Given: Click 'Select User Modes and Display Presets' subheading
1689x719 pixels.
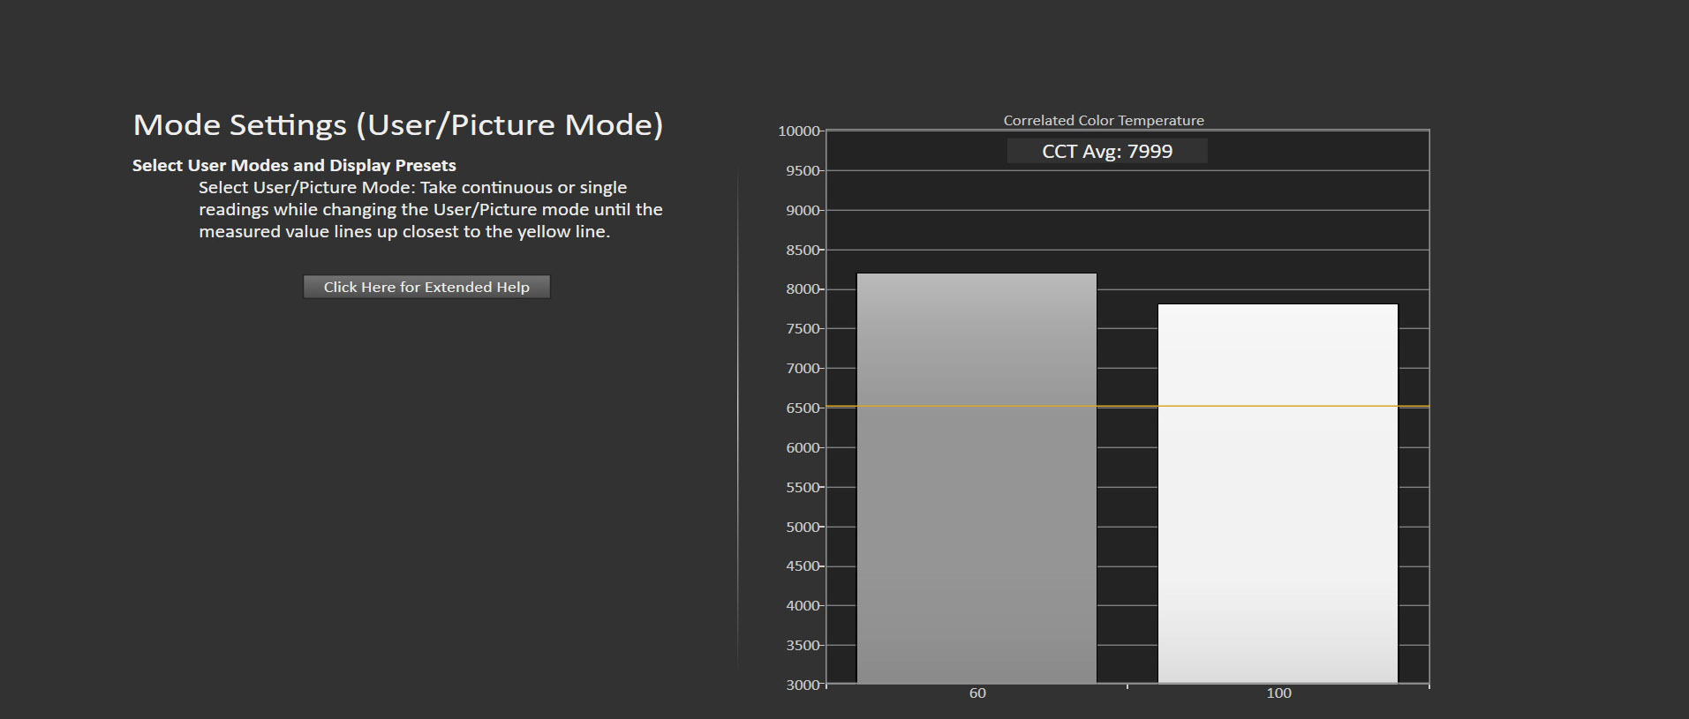Looking at the screenshot, I should tap(294, 165).
